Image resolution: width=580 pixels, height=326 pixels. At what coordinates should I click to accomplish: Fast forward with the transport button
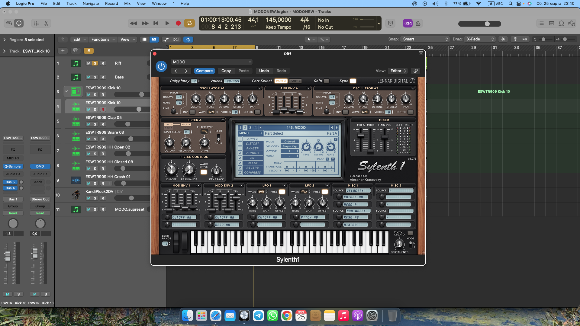click(x=145, y=23)
